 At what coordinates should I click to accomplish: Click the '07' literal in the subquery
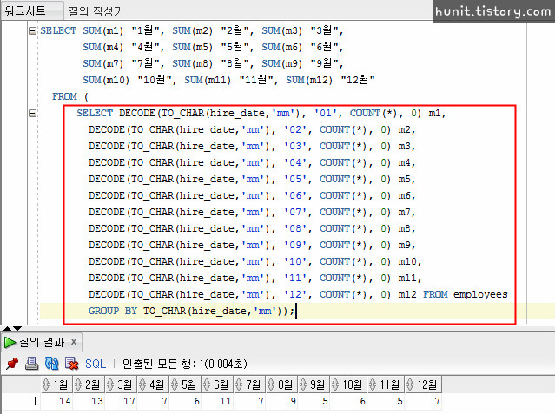click(x=295, y=212)
